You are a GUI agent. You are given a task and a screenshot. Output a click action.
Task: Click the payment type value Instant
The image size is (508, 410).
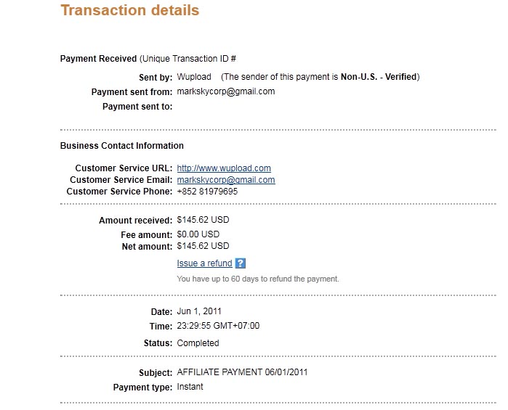pyautogui.click(x=190, y=387)
